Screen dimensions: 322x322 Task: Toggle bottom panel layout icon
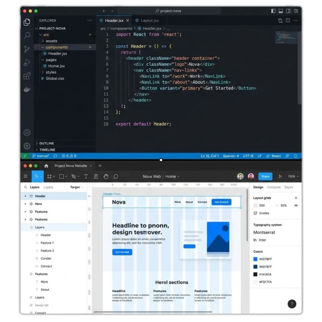281,11
